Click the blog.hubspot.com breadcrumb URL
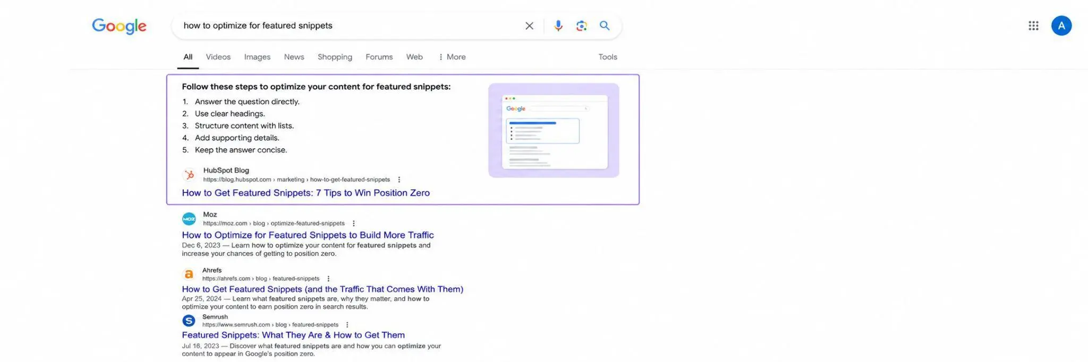1088x362 pixels. 296,180
